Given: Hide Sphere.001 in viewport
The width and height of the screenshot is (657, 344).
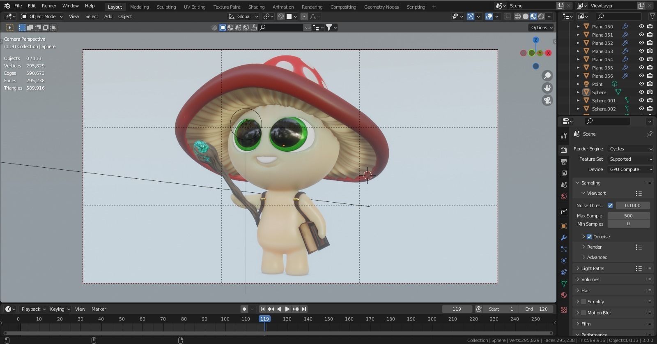Looking at the screenshot, I should tap(641, 100).
